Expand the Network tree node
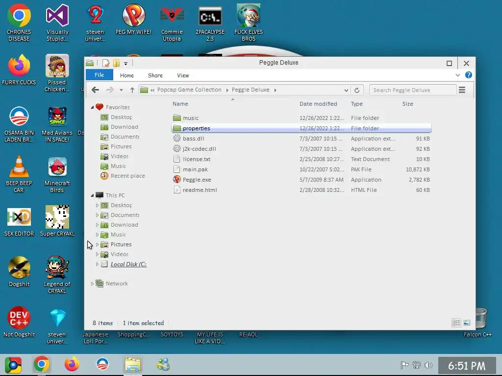Screen dimensions: 502x376 click(92, 283)
